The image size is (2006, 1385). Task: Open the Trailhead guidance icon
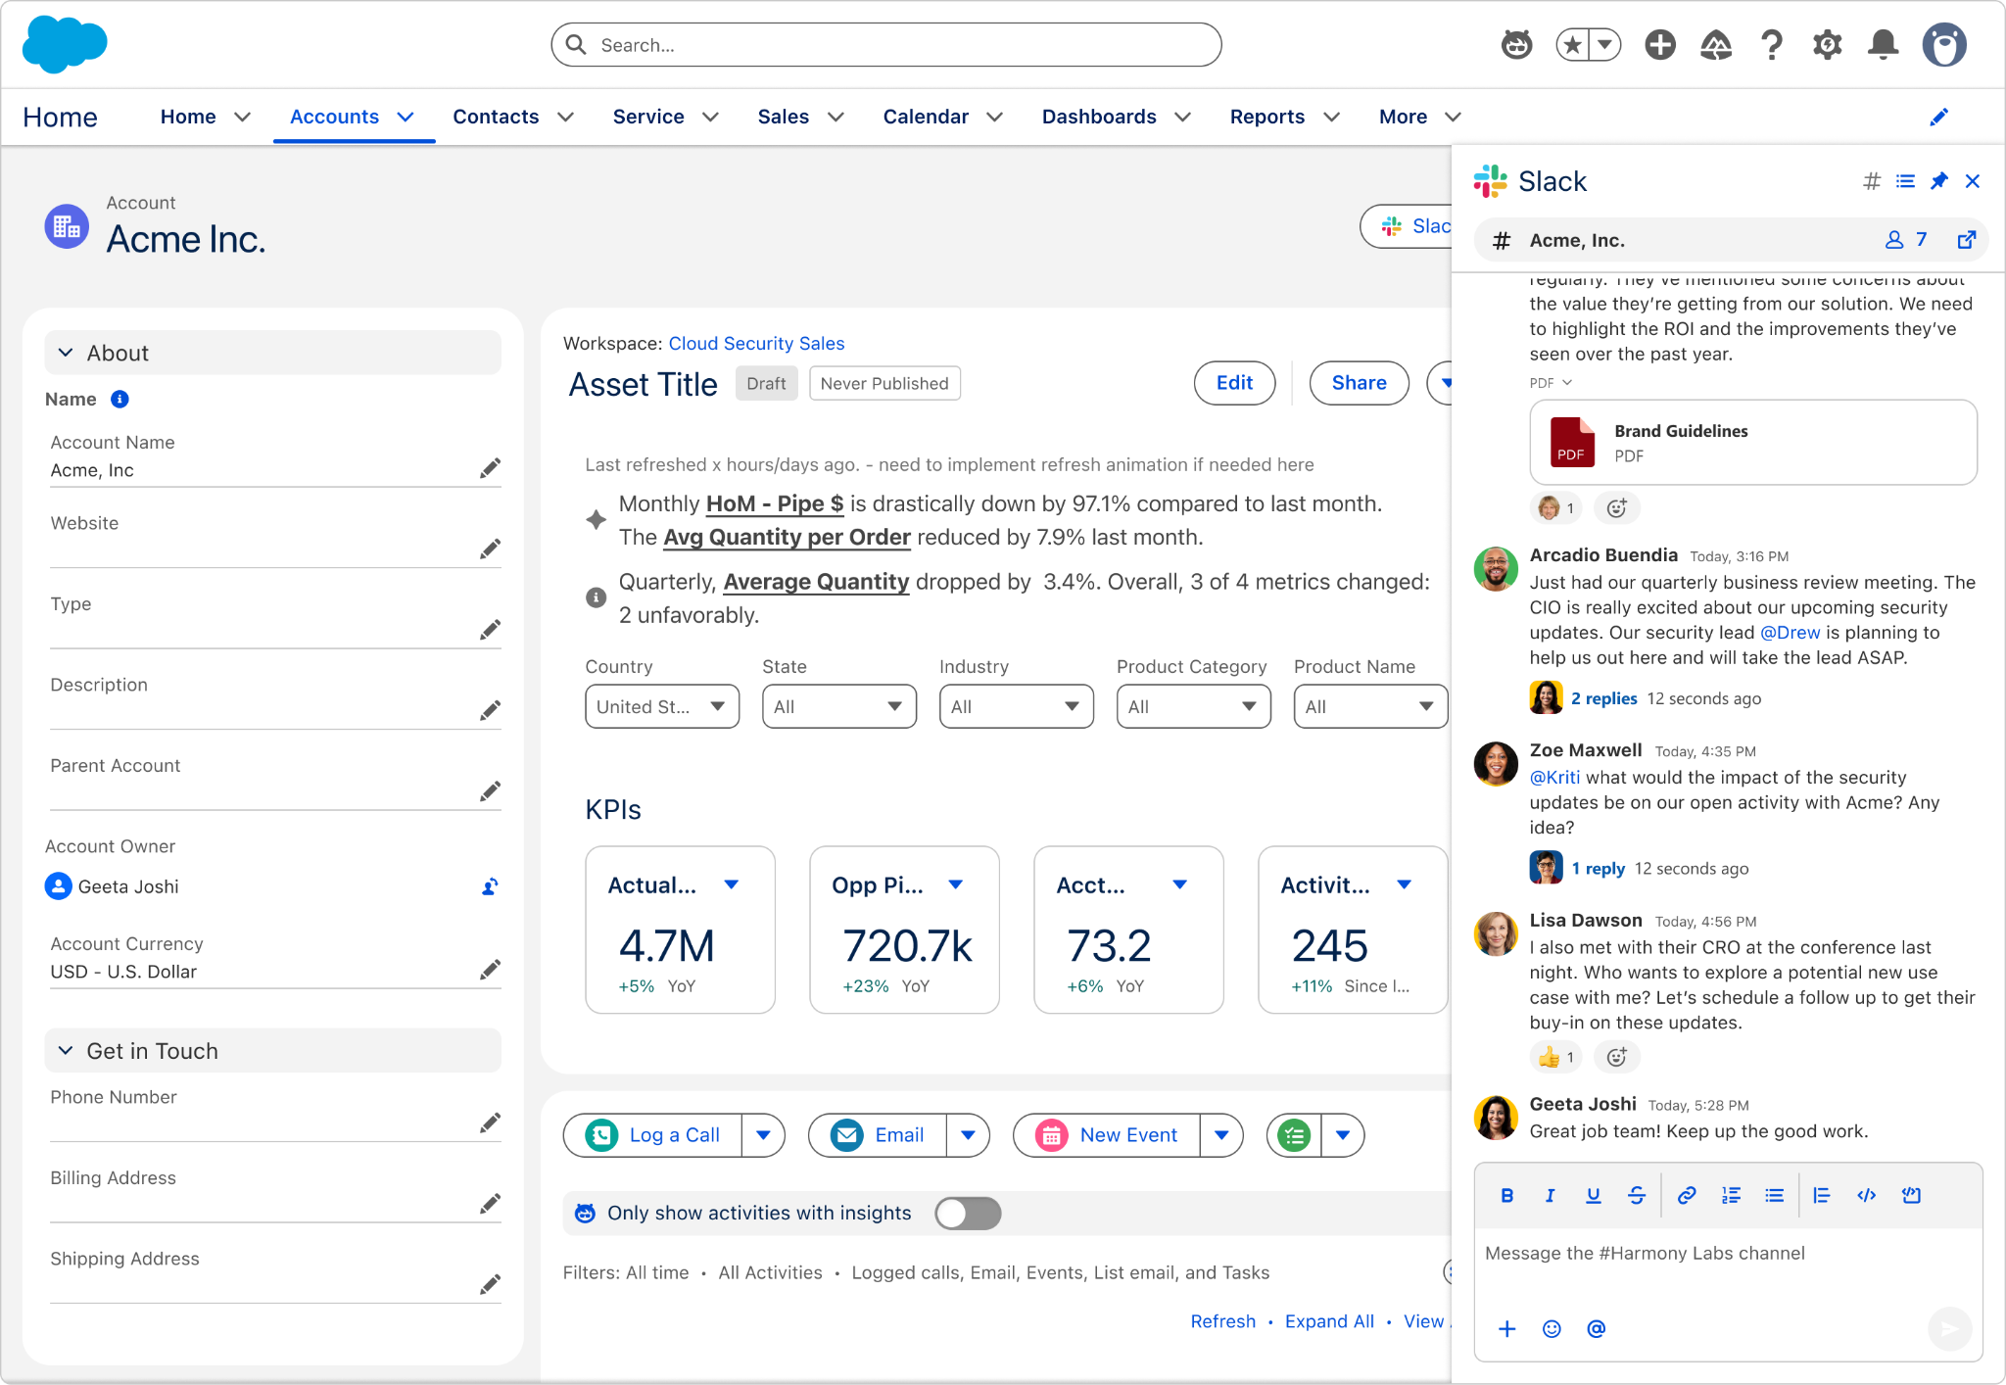coord(1716,45)
